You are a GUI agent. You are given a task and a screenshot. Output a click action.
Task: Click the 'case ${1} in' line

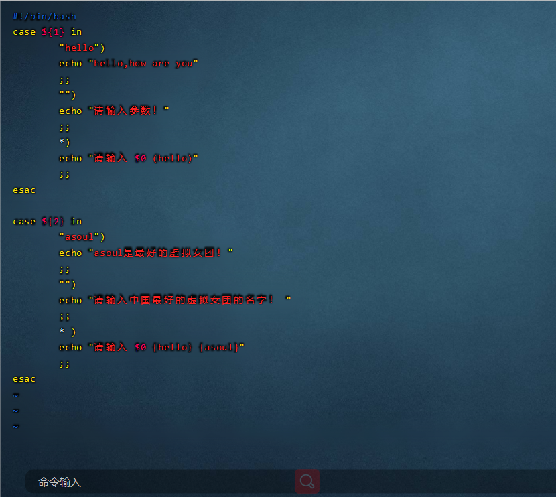click(x=47, y=32)
